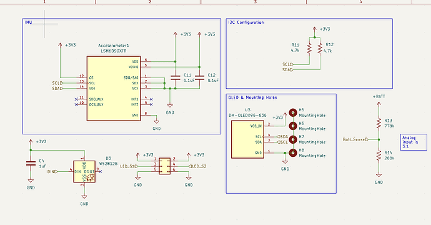
Task: Click the LED_S2 net label
Action: [198, 166]
